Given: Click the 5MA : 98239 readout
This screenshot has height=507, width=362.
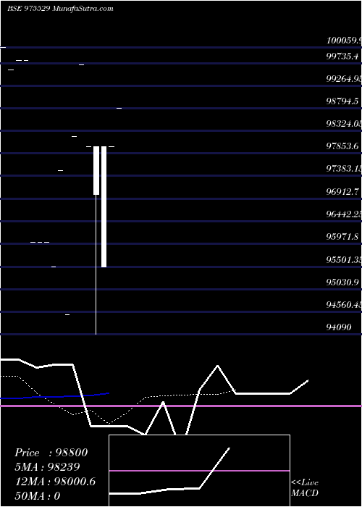Looking at the screenshot, I should click(47, 467).
